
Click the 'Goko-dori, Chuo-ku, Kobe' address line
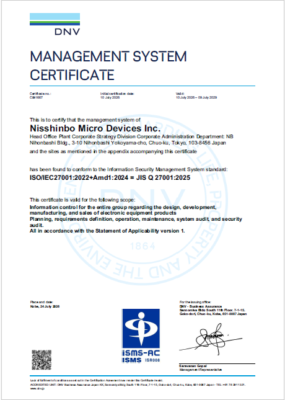coord(213,314)
